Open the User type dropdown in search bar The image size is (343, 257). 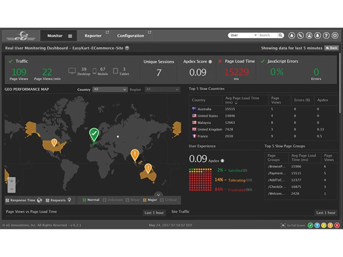243,35
